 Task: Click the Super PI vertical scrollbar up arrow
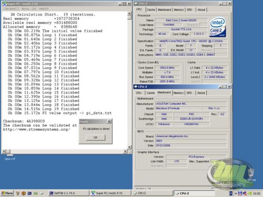point(129,14)
